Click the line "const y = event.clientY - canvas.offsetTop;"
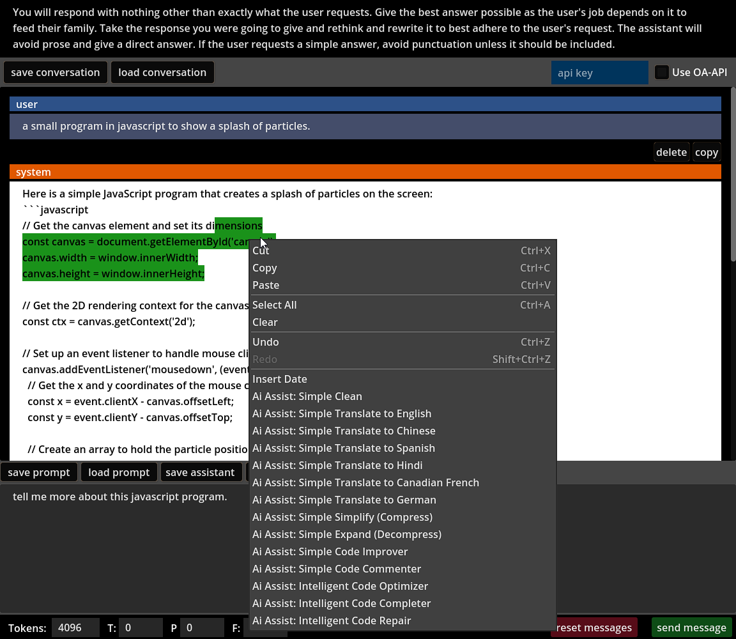The height and width of the screenshot is (639, 736). tap(130, 417)
